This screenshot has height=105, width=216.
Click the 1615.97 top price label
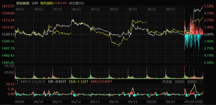pos(8,6)
